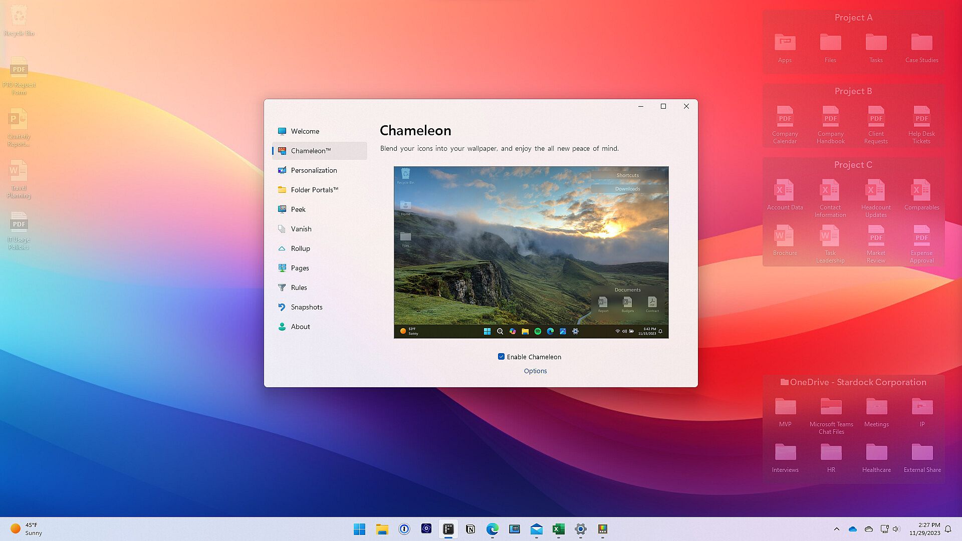Open the Microsoft Teams Chat Files folder

[831, 408]
